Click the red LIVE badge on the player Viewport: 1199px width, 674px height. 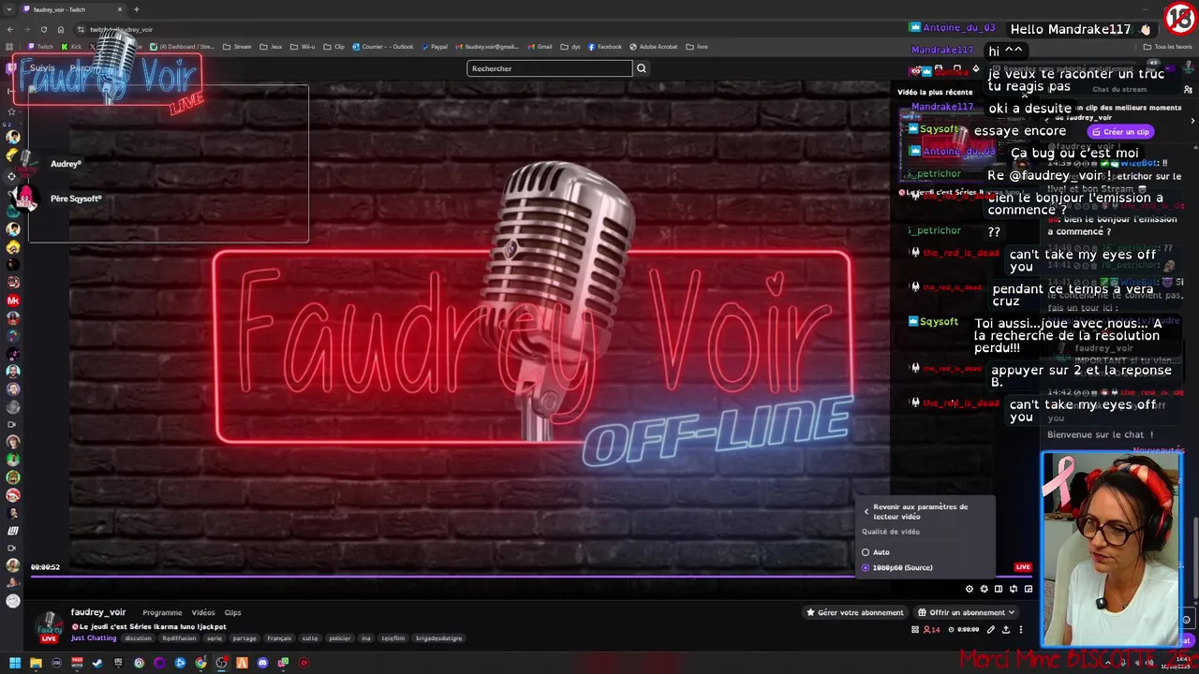1023,567
